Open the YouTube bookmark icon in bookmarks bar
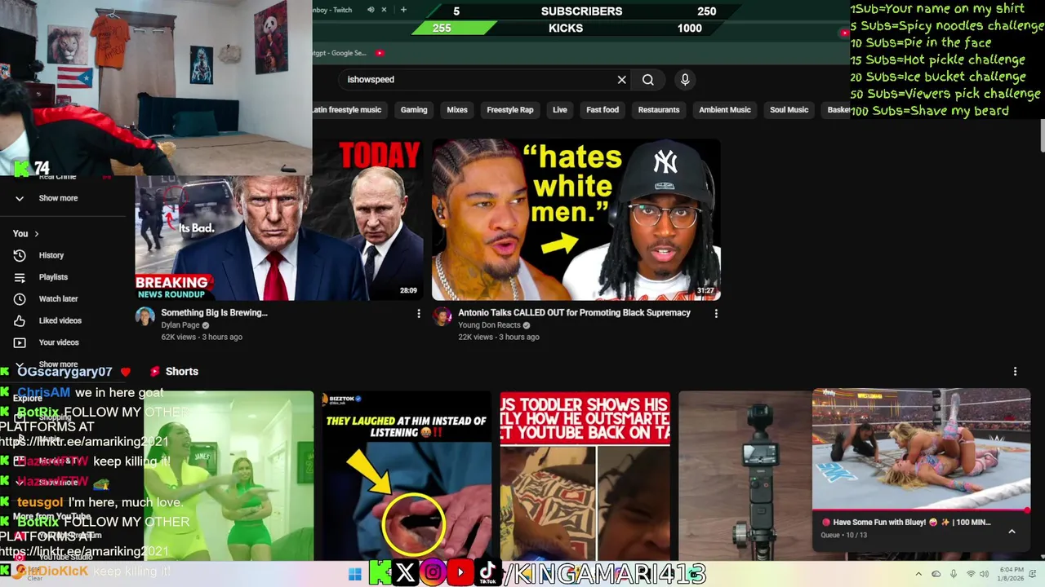The height and width of the screenshot is (587, 1045). coord(380,53)
